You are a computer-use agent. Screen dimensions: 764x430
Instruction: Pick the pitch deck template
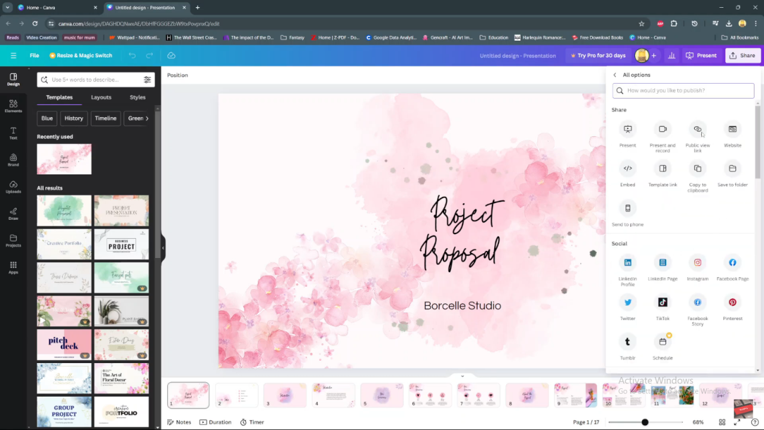pyautogui.click(x=64, y=345)
